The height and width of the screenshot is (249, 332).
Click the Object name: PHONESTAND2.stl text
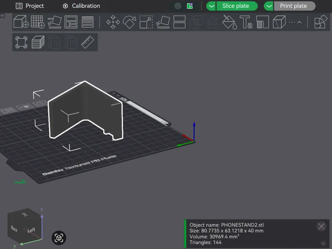coord(227,225)
